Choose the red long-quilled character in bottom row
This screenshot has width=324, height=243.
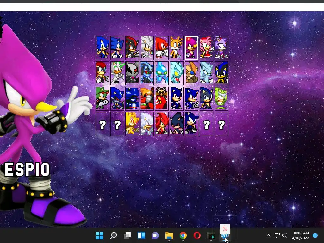(162, 124)
